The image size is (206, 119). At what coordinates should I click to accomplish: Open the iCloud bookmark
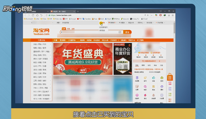pos(144,19)
